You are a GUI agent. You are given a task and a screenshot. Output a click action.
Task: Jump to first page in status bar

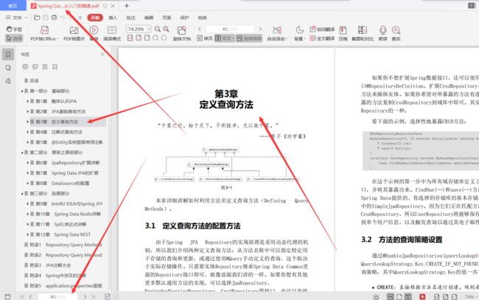22,296
